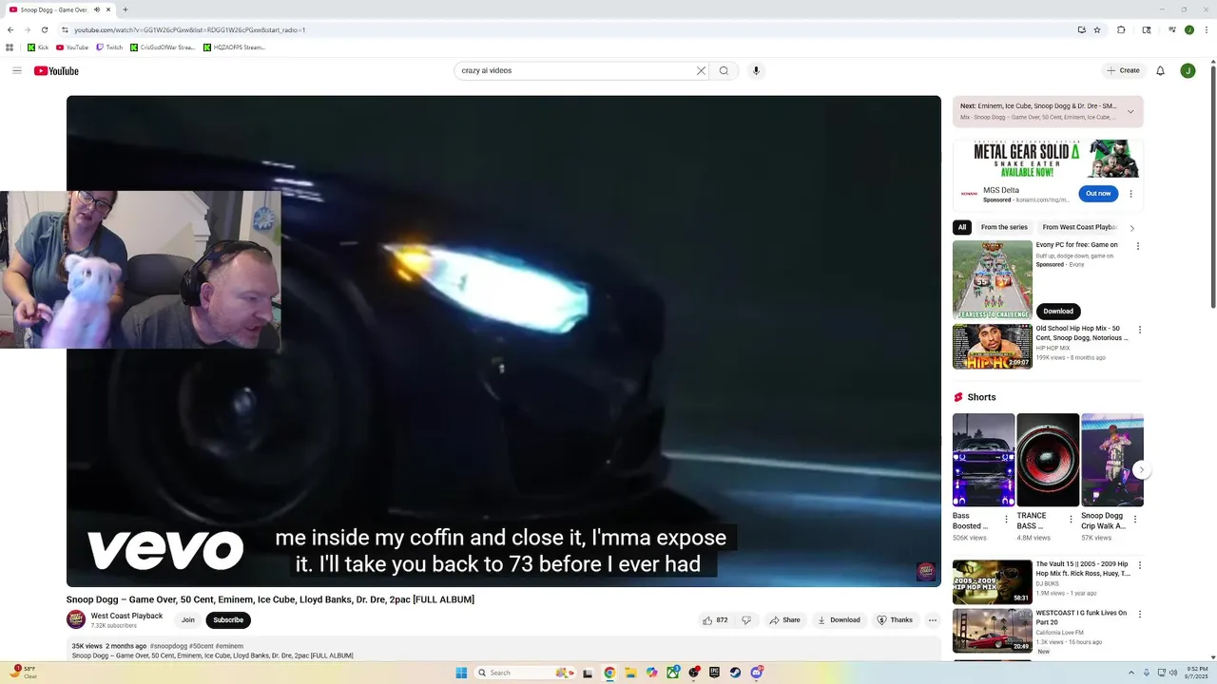
Task: Open Old School Hip Hop Mix options
Action: click(x=1140, y=330)
